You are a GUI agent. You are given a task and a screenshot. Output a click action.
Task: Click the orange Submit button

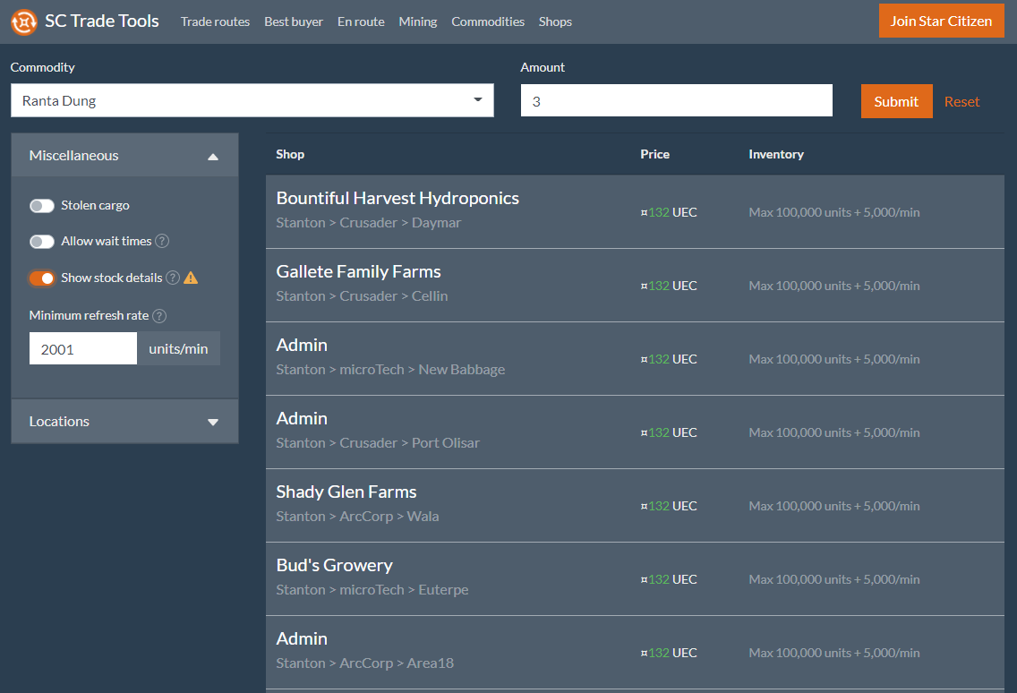tap(896, 101)
